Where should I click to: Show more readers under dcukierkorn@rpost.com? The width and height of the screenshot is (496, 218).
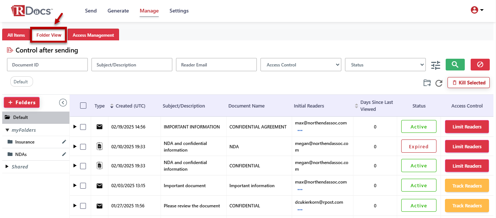point(300,210)
